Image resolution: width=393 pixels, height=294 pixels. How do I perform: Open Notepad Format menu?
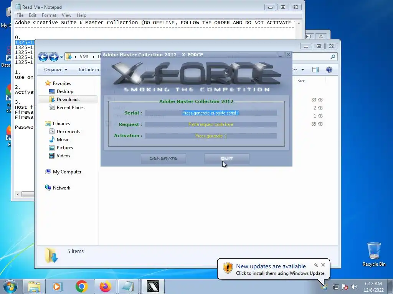(49, 15)
